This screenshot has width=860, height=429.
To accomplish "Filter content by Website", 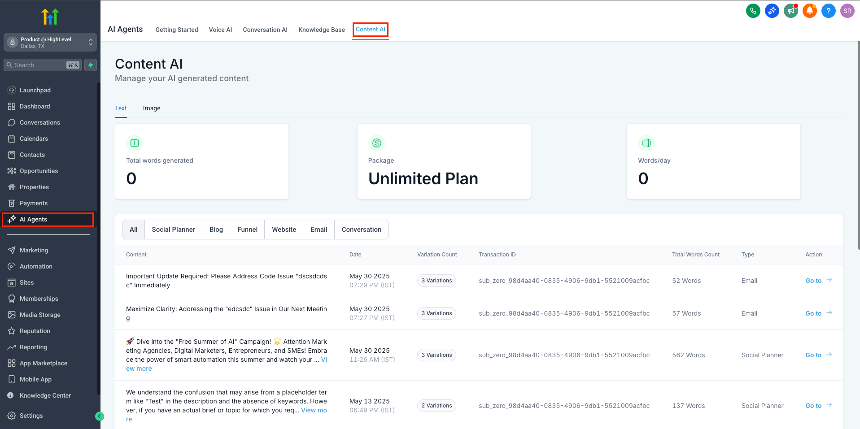I will point(284,230).
